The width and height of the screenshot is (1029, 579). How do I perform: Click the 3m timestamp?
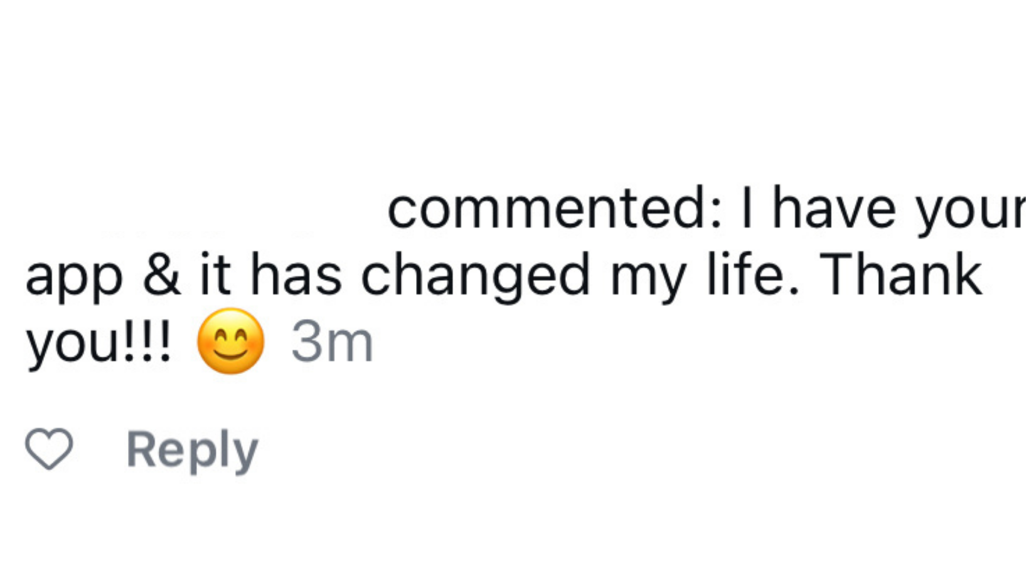332,342
